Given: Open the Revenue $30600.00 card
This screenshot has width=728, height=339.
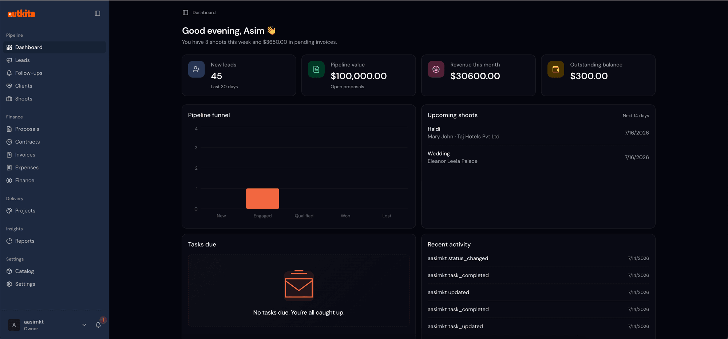Looking at the screenshot, I should [x=478, y=75].
